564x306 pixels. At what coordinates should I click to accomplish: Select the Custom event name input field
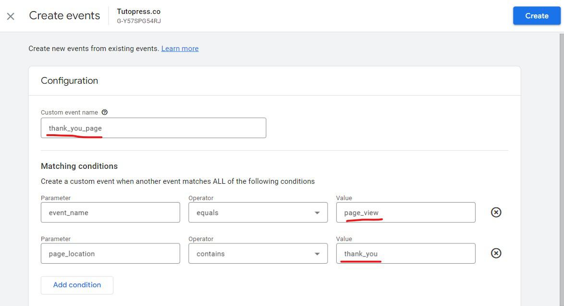tap(153, 127)
